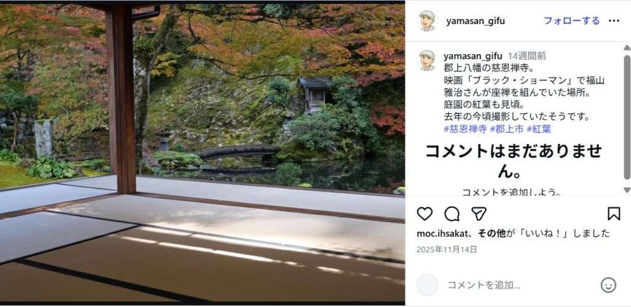Open the three-dot more options menu
Image resolution: width=631 pixels, height=307 pixels.
click(614, 21)
